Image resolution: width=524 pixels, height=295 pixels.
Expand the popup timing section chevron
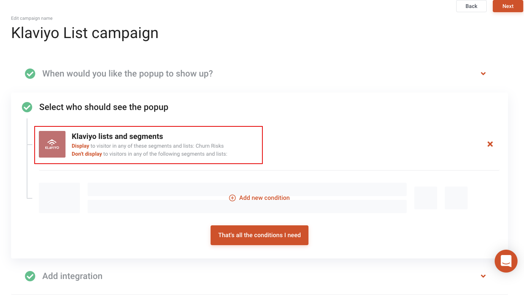pos(483,73)
